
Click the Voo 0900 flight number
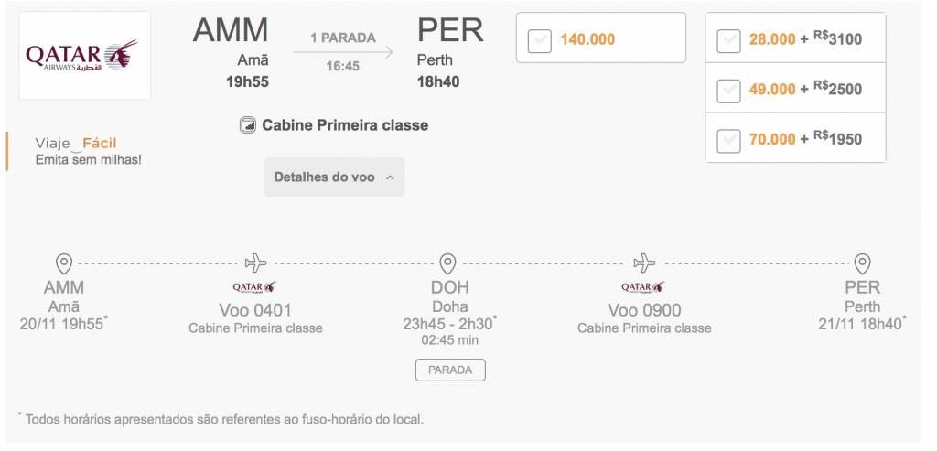(644, 311)
